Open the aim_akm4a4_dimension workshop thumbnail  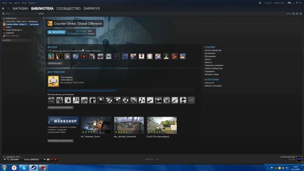tap(129, 125)
